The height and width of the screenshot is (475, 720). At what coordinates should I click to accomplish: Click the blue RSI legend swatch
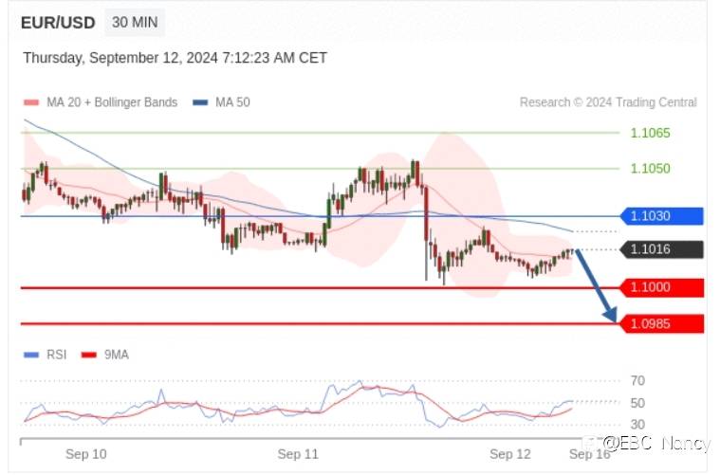pos(31,355)
